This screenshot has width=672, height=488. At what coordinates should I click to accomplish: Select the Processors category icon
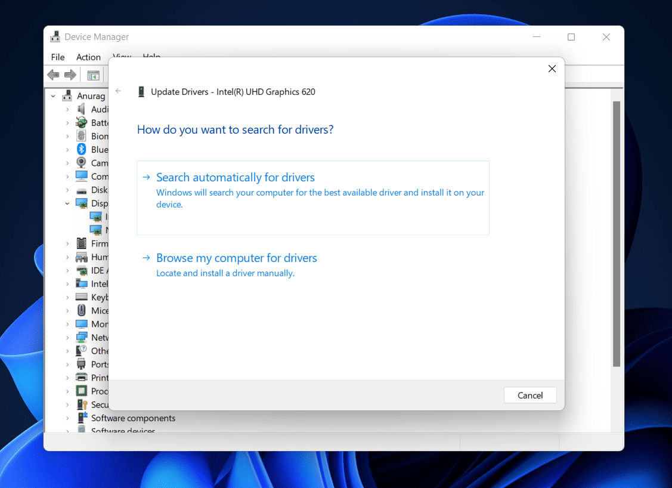pyautogui.click(x=82, y=391)
